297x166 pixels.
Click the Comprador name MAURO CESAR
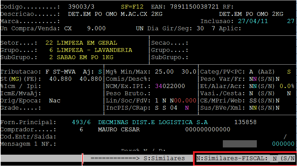(118, 129)
